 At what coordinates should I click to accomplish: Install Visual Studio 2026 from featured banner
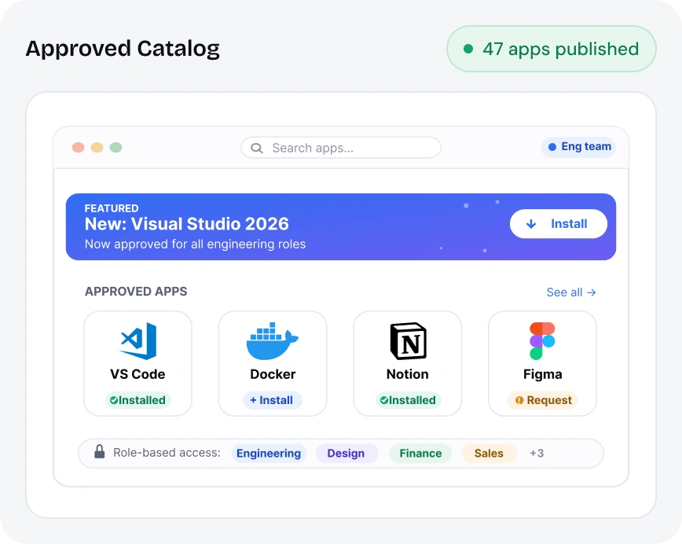[x=559, y=224]
